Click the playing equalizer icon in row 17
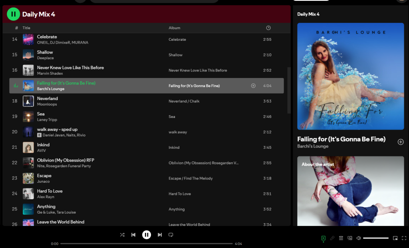The width and height of the screenshot is (409, 248). [x=16, y=86]
